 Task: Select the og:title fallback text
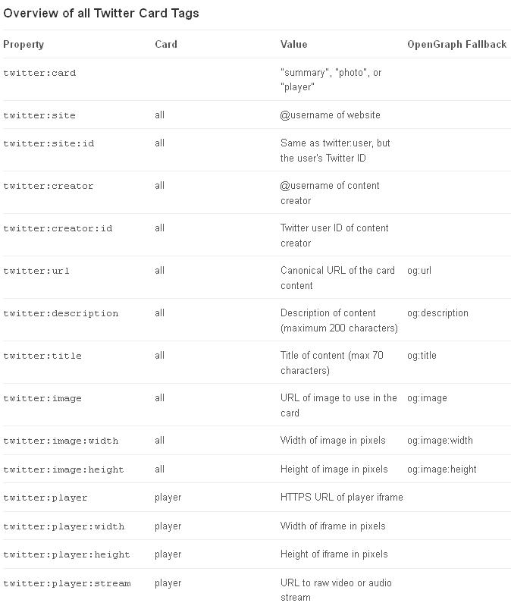click(x=422, y=355)
